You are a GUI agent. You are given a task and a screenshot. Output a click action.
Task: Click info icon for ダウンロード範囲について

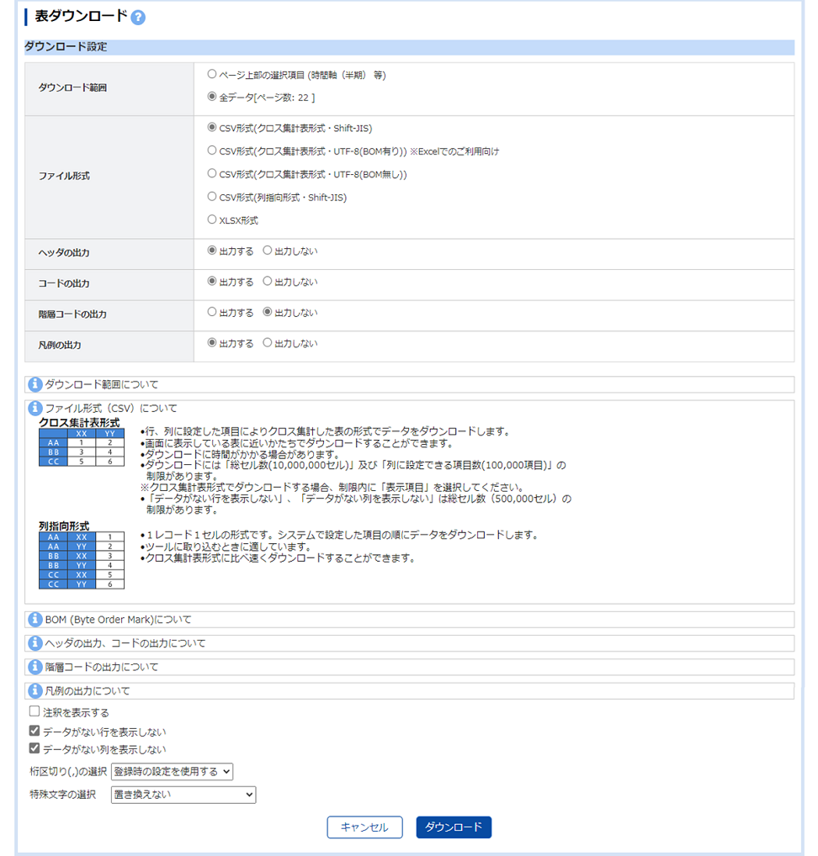pyautogui.click(x=35, y=384)
